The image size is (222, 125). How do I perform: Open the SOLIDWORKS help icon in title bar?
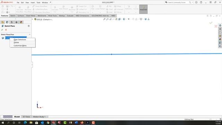pos(201,2)
